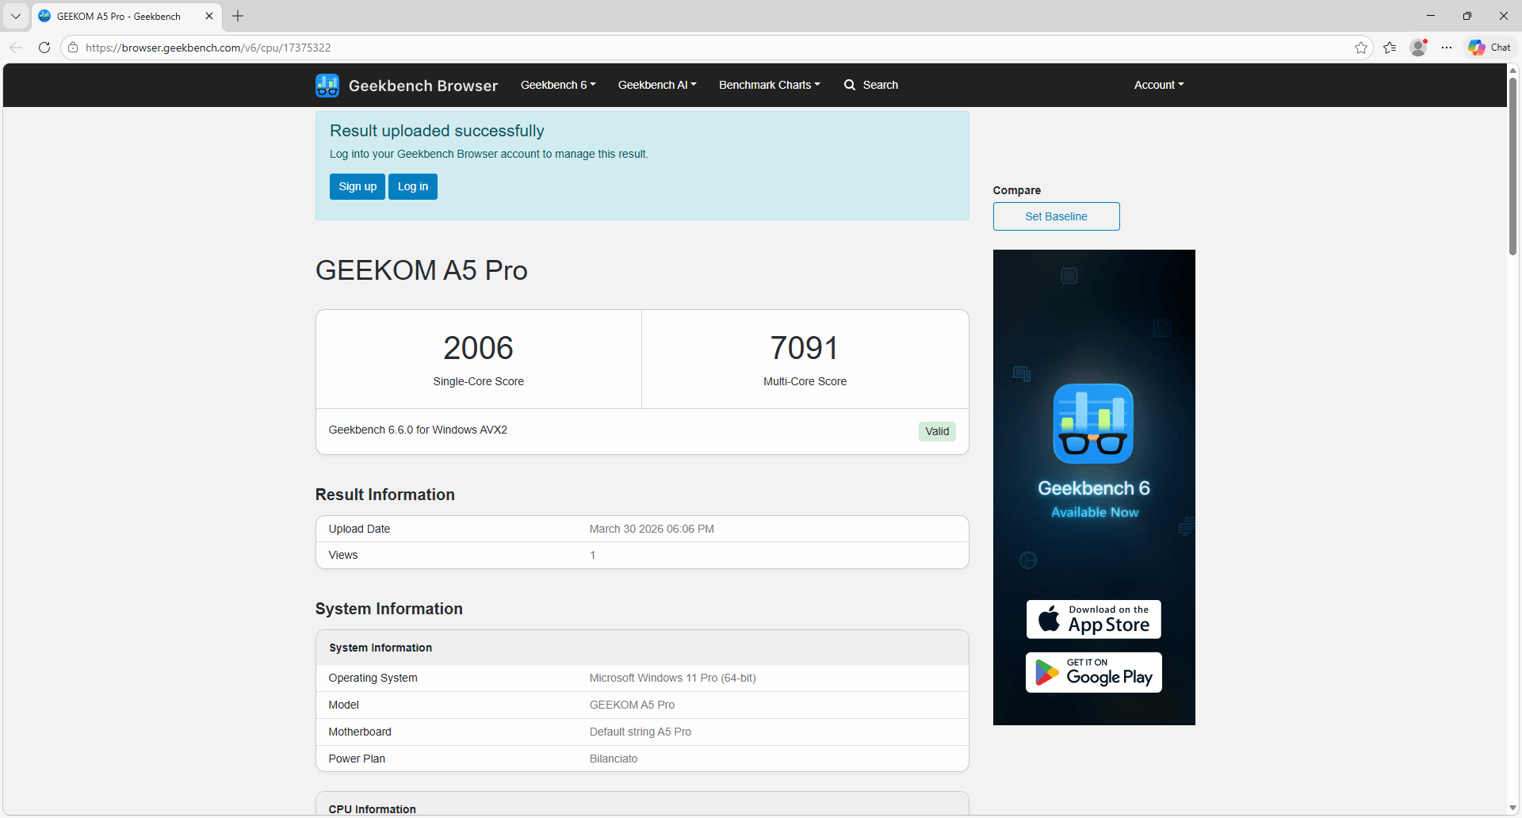Open the favorites list icon
The height and width of the screenshot is (818, 1522).
(x=1390, y=48)
